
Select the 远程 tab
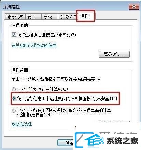pos(86,16)
